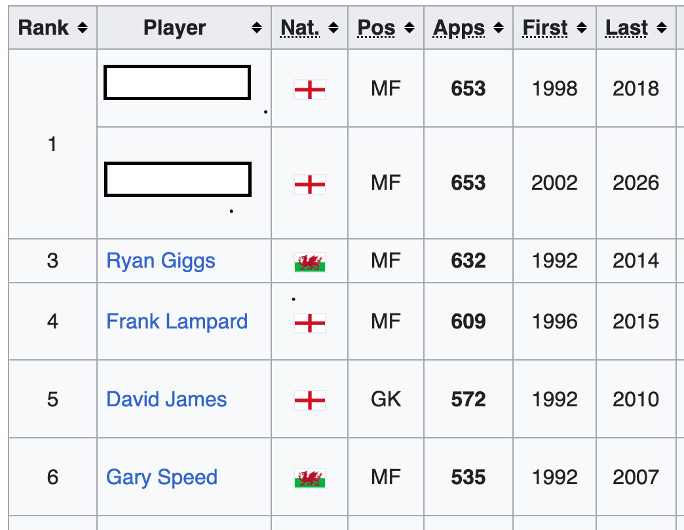
Task: Click the Pos column sort arrows
Action: [x=409, y=28]
